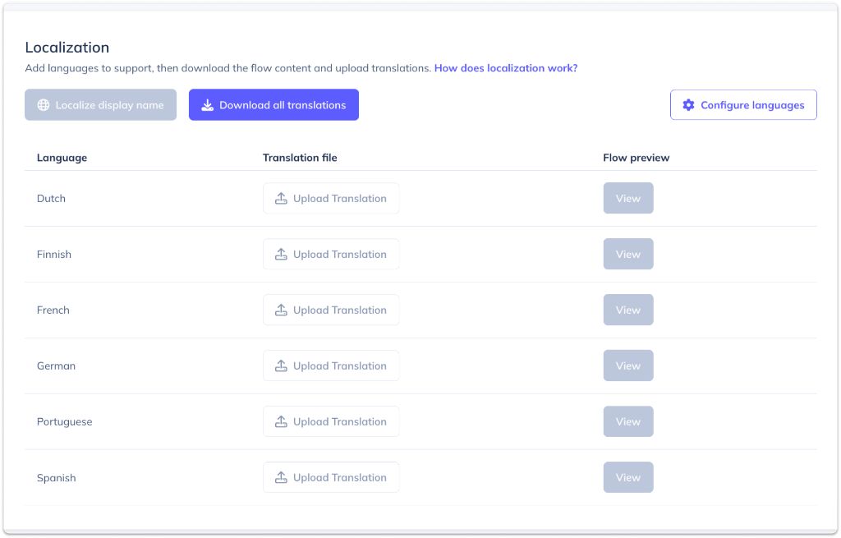The width and height of the screenshot is (841, 538).
Task: Click the globe icon on Localize display name
Action: click(x=44, y=105)
